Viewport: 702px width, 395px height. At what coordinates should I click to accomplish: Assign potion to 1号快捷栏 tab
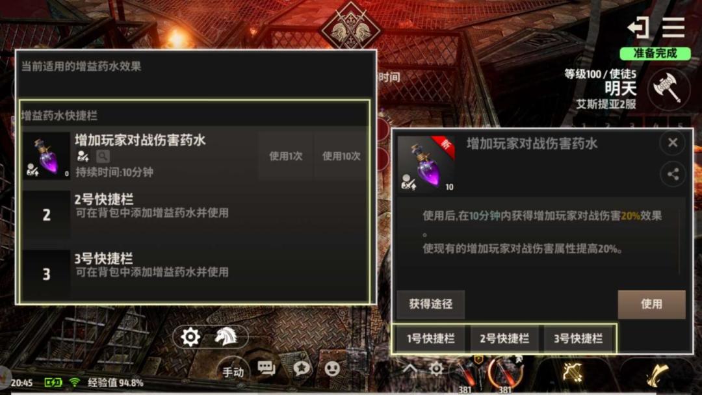click(431, 338)
